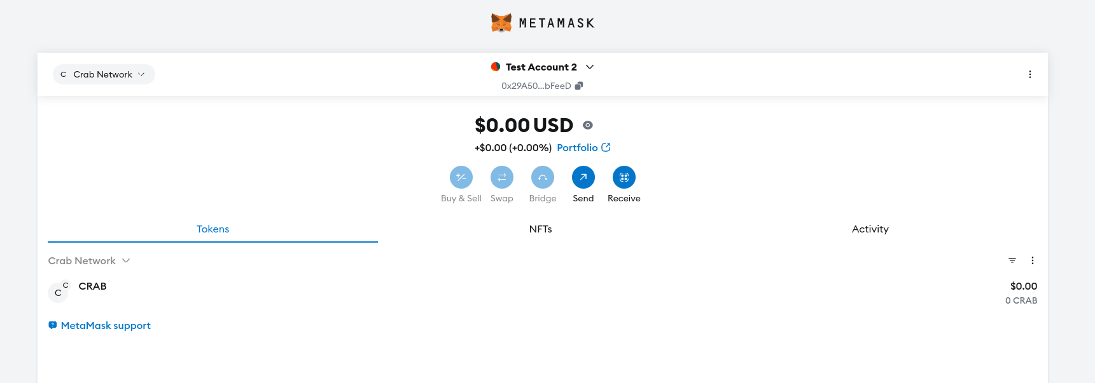Hide the balance with eye icon
The height and width of the screenshot is (383, 1095).
click(x=588, y=125)
